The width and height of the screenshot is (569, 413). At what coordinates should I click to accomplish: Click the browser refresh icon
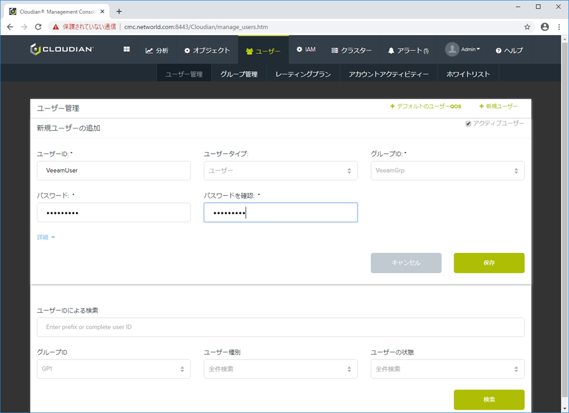pos(38,26)
